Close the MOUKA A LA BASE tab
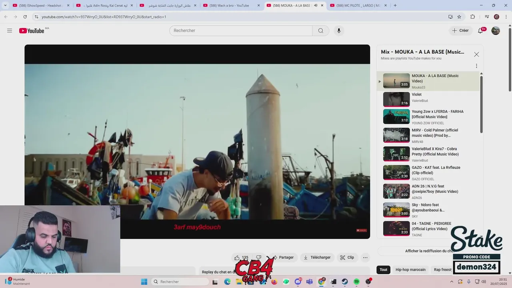 322,6
